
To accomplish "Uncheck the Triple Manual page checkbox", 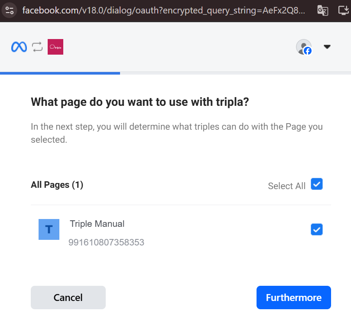I will [317, 229].
